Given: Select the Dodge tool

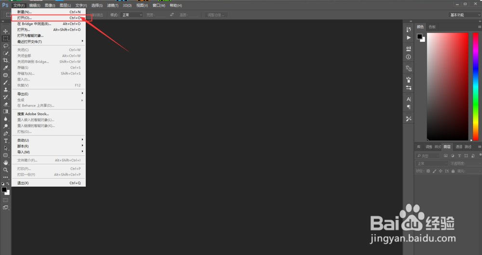Looking at the screenshot, I should (x=5, y=126).
